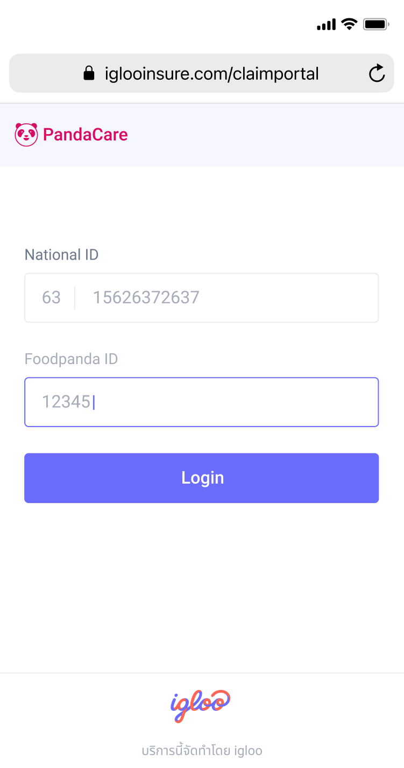Tap the Wi-Fi status icon
This screenshot has height=768, width=404.
click(350, 24)
